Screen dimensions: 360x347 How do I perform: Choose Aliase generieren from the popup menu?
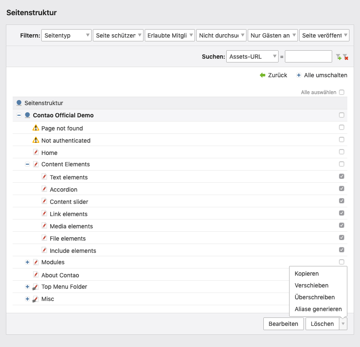tap(318, 309)
